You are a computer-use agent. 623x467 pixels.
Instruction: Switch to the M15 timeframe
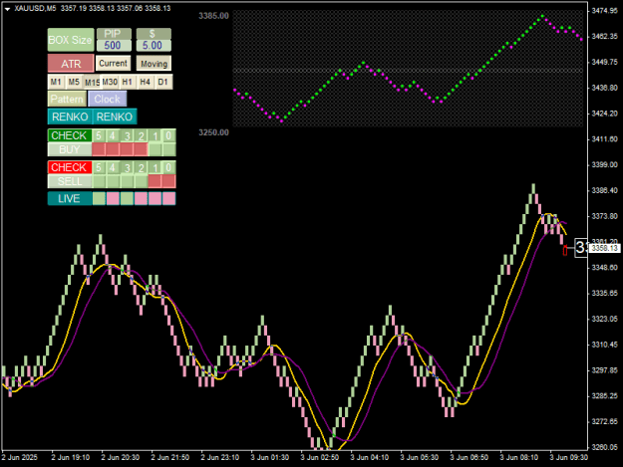(92, 82)
